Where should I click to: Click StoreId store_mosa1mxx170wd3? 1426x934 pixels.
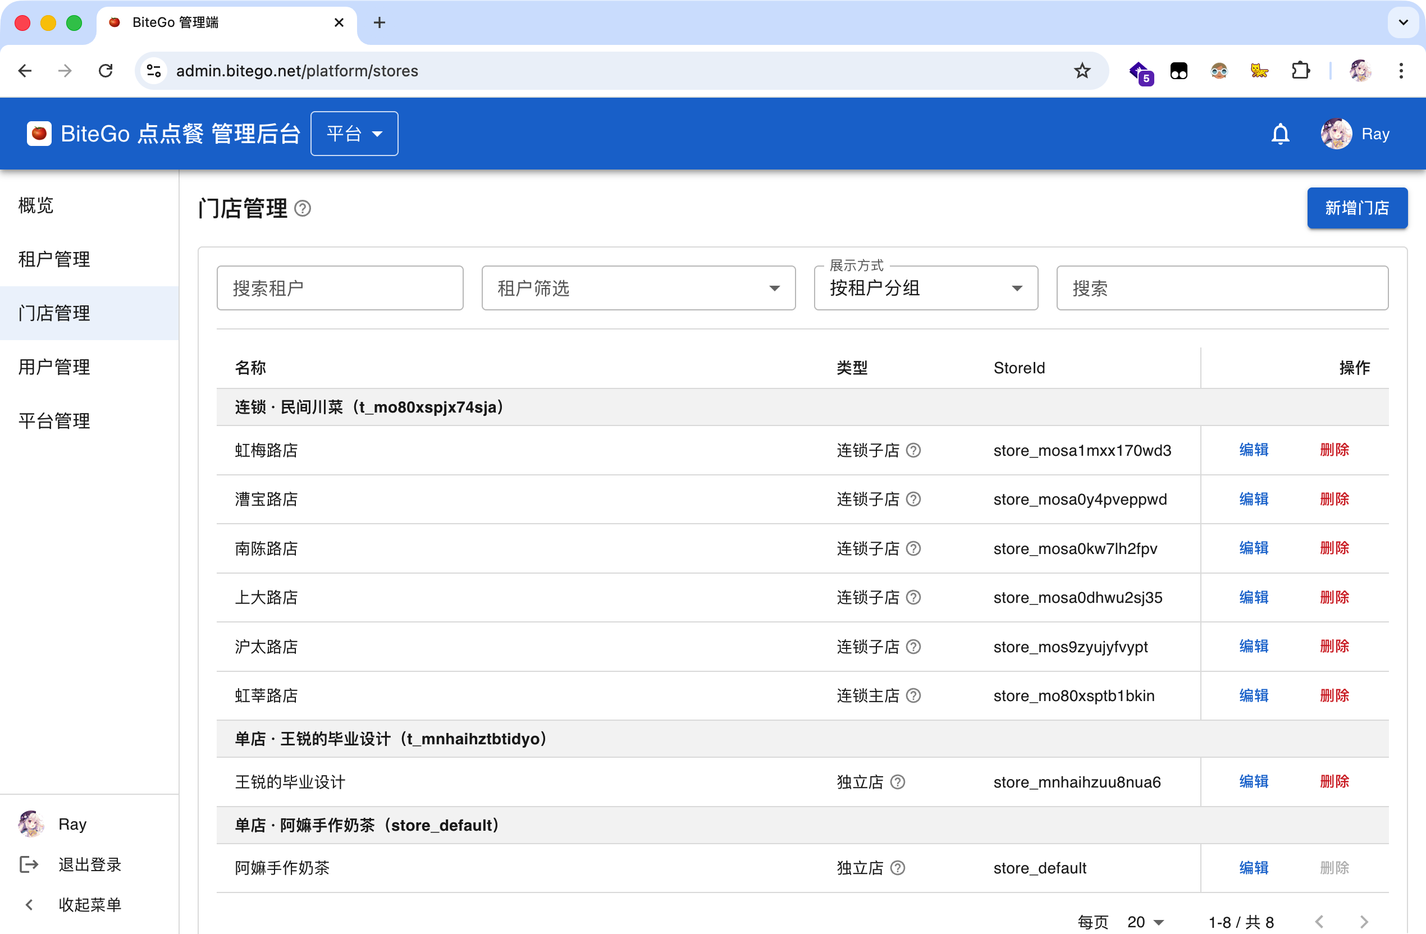click(1082, 451)
